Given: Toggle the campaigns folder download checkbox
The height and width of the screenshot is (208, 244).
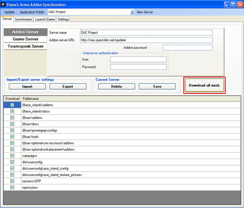Looking at the screenshot, I should tap(12, 156).
